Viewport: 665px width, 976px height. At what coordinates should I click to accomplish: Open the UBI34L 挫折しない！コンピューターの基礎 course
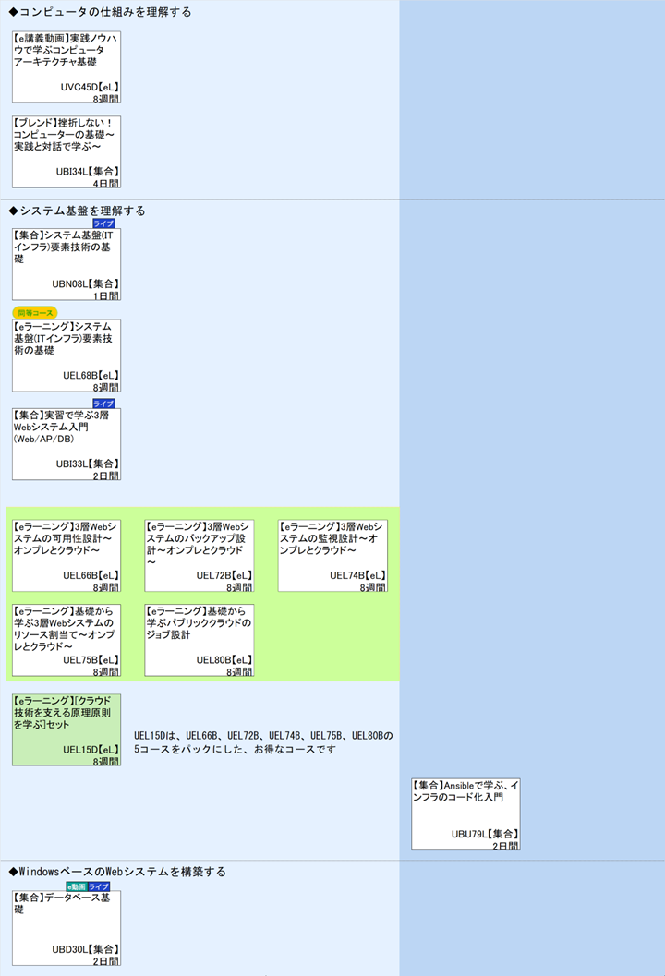66,151
